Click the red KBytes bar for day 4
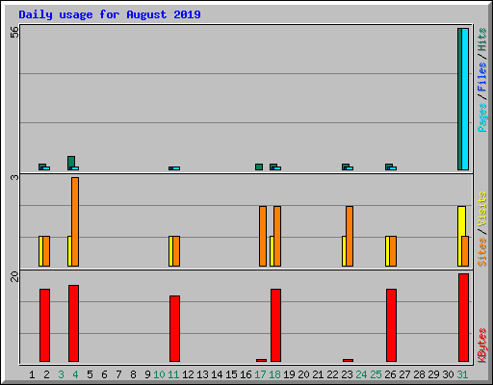This screenshot has width=493, height=385. coord(74,323)
